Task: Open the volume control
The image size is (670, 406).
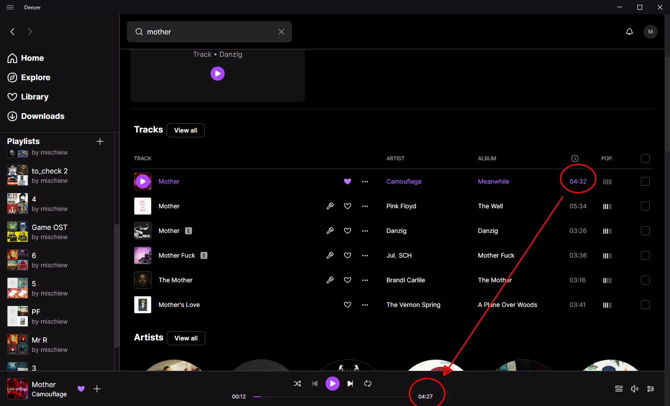Action: [635, 389]
